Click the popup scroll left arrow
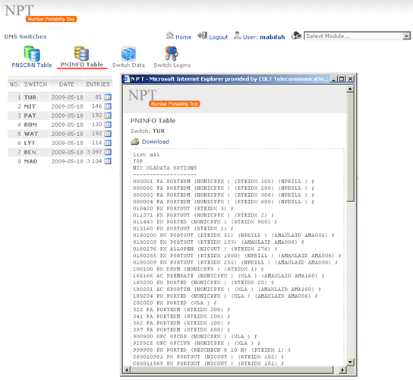The image size is (413, 380). pos(127,369)
